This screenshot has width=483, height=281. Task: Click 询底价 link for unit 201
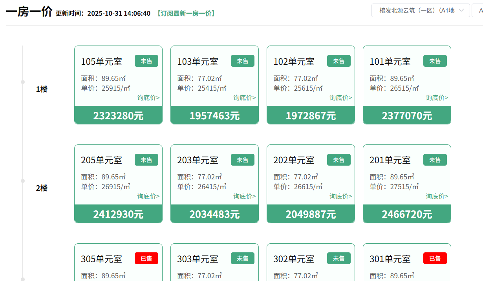[437, 196]
